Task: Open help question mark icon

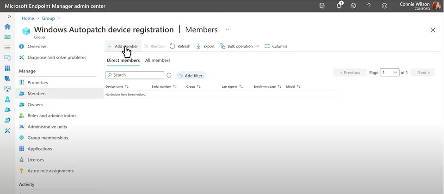Action: click(x=369, y=6)
